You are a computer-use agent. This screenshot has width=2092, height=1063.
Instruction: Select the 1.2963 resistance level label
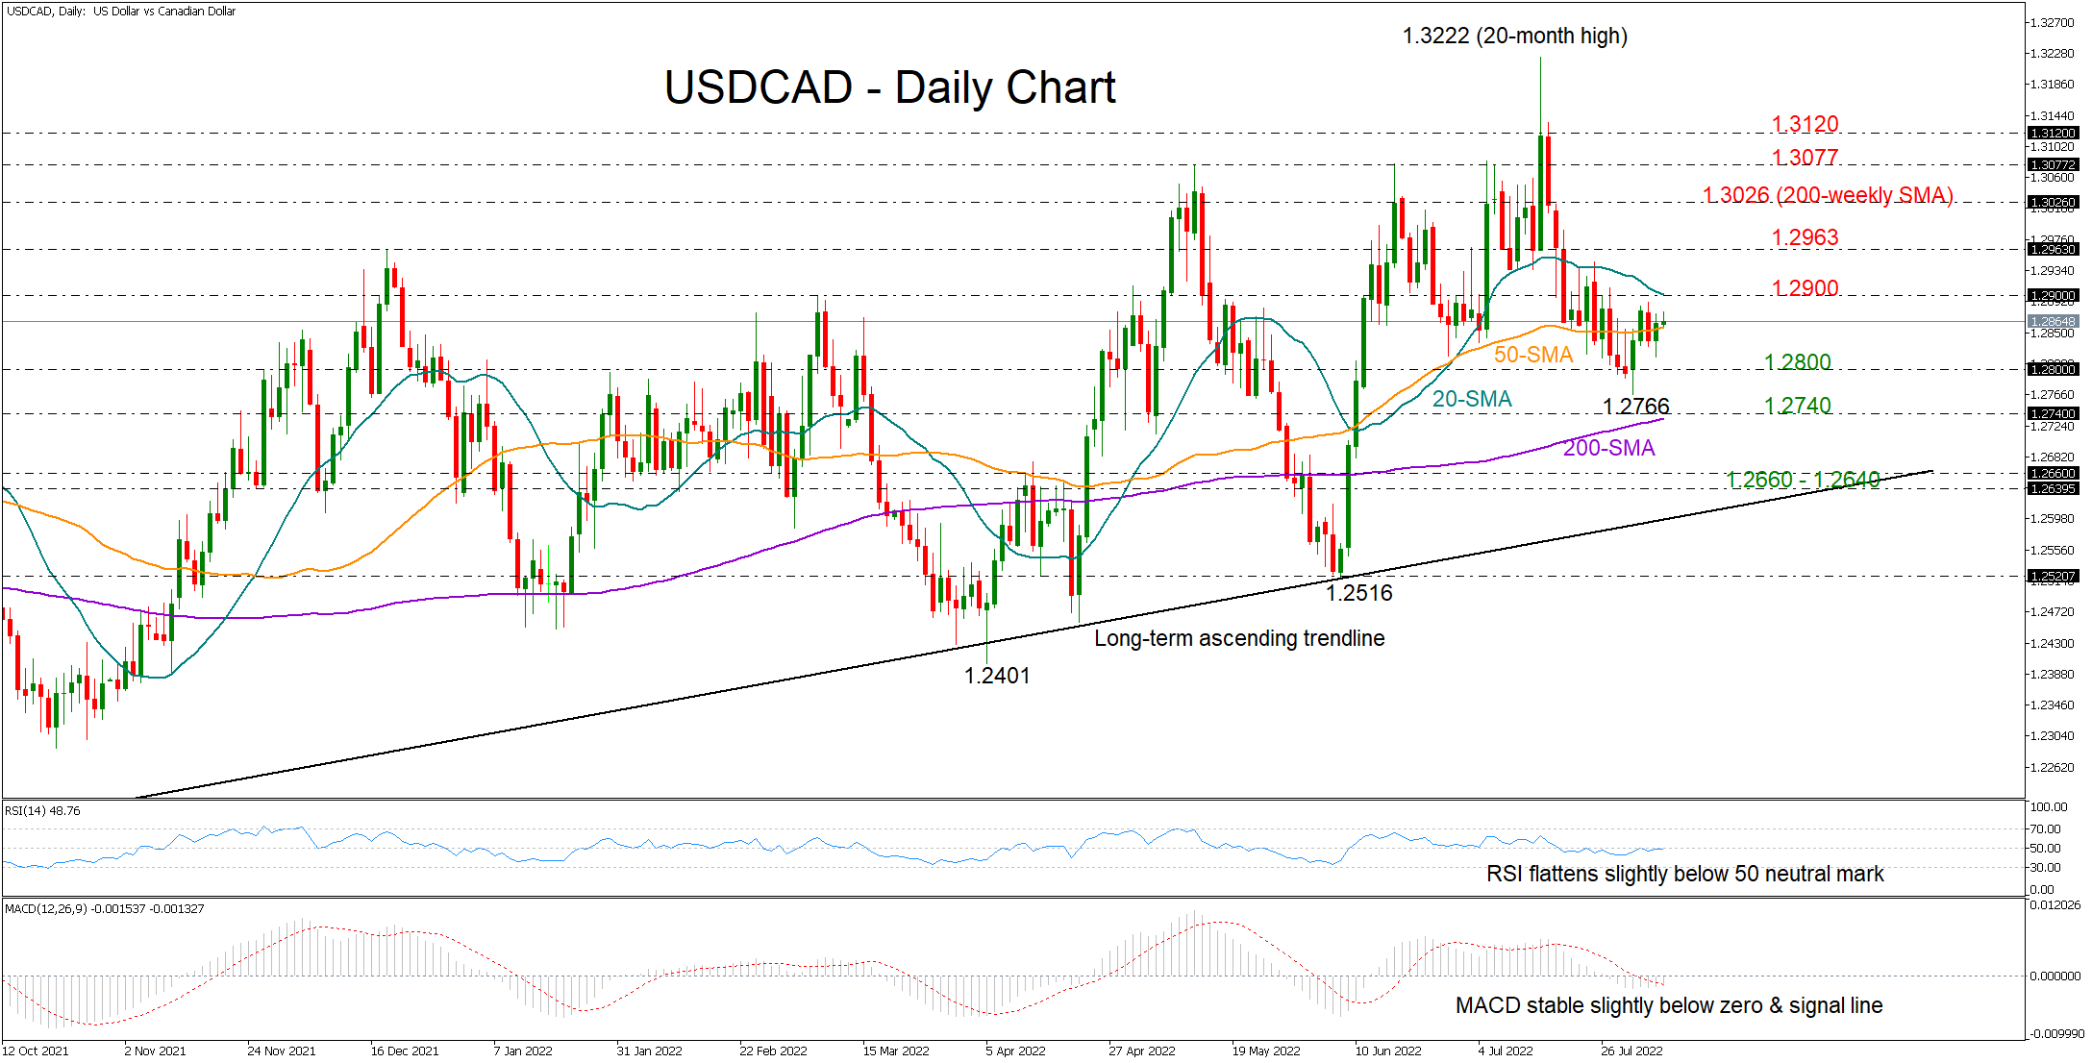pos(1805,236)
